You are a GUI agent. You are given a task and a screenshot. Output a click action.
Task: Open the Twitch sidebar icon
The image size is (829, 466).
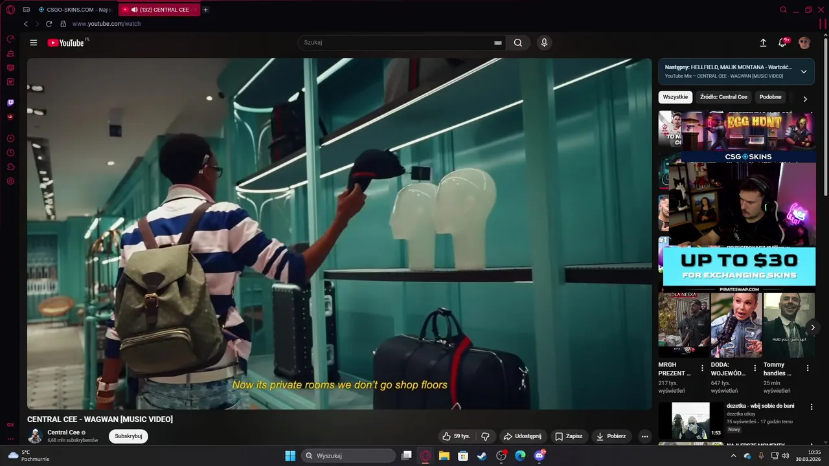point(10,102)
